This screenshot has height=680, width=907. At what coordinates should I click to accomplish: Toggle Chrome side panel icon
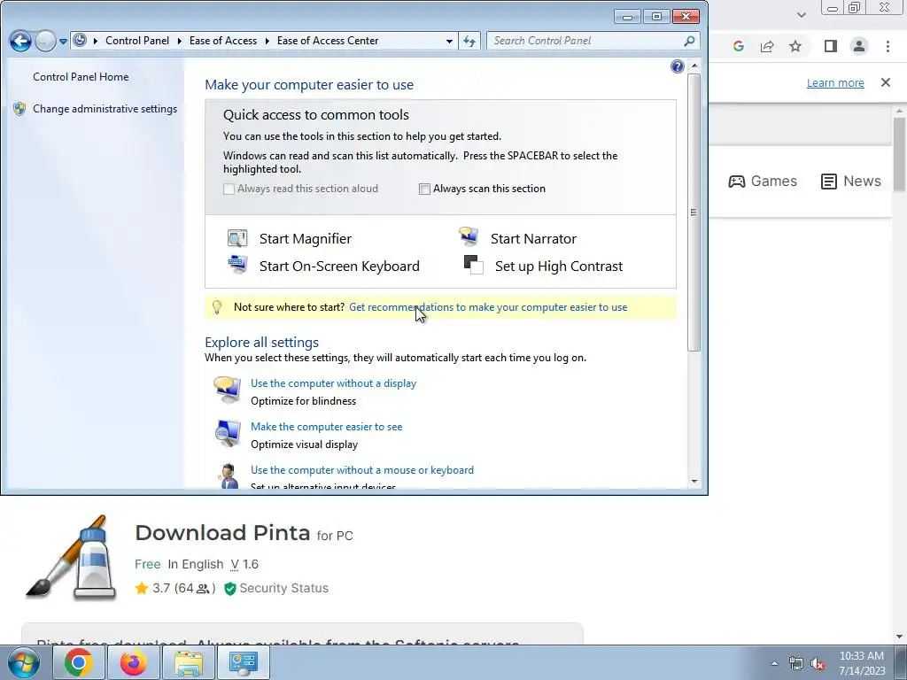pyautogui.click(x=831, y=46)
